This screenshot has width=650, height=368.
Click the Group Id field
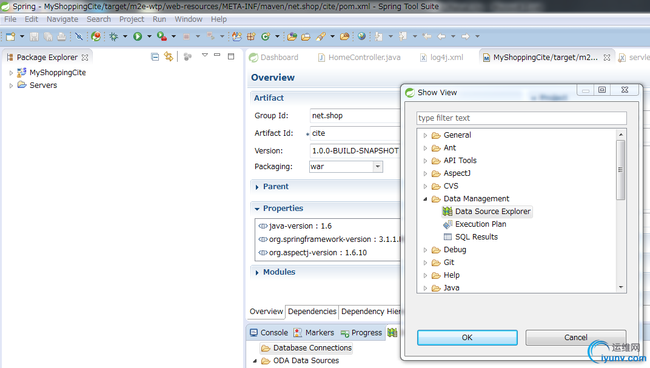point(356,116)
